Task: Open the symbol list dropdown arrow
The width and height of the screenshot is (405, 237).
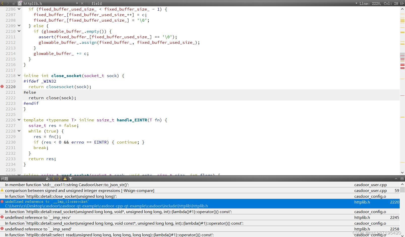Action: (x=356, y=4)
